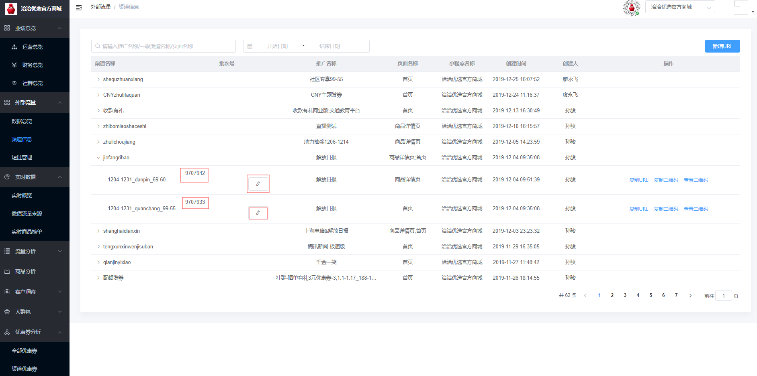Click the edit pencil icon for batch 9707942
Image resolution: width=757 pixels, height=376 pixels.
(x=258, y=184)
